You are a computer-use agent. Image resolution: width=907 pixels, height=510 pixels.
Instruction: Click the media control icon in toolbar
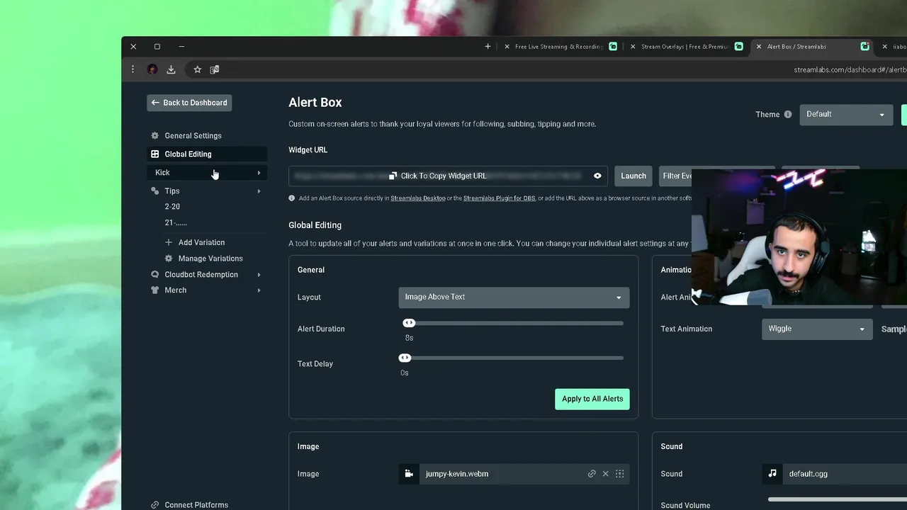coord(215,69)
